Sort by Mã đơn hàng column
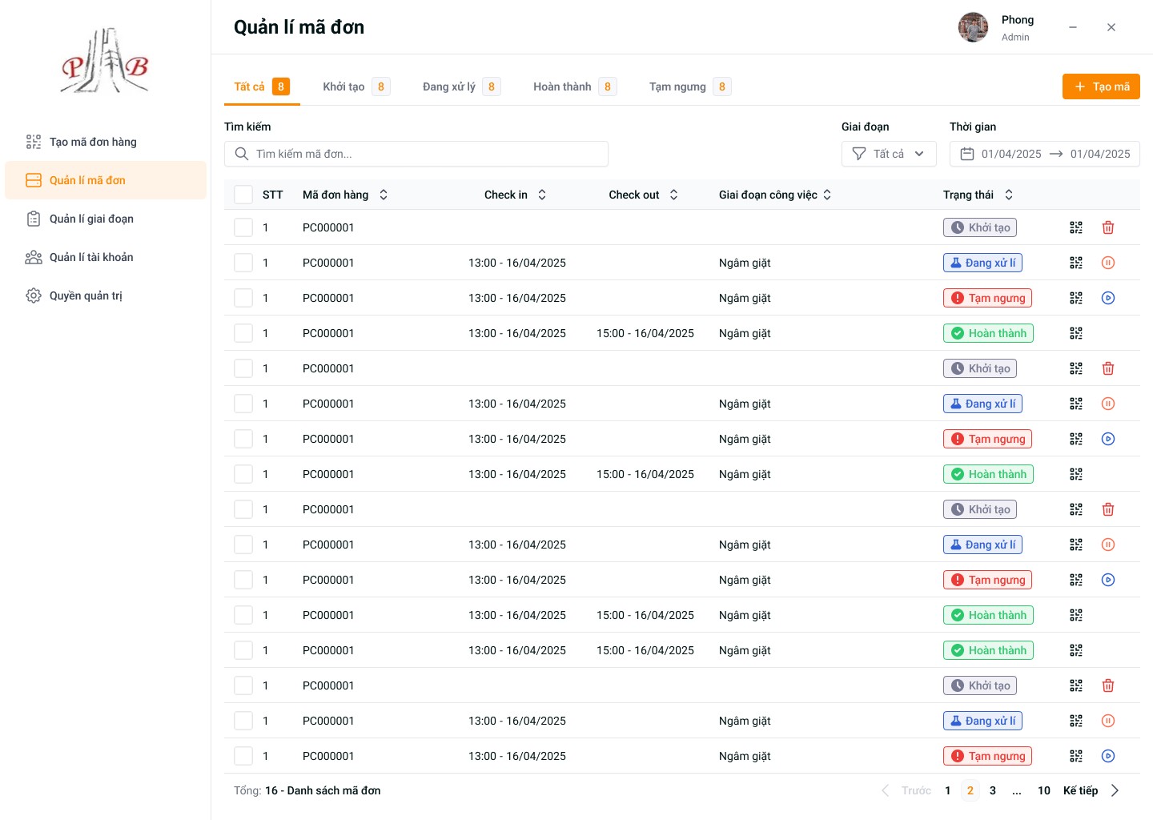The height and width of the screenshot is (820, 1153). [x=384, y=195]
